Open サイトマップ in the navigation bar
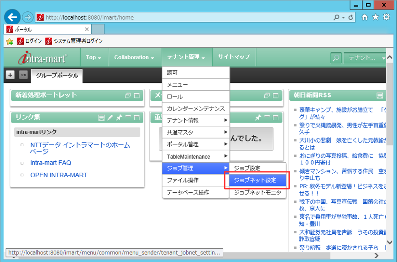 point(234,57)
